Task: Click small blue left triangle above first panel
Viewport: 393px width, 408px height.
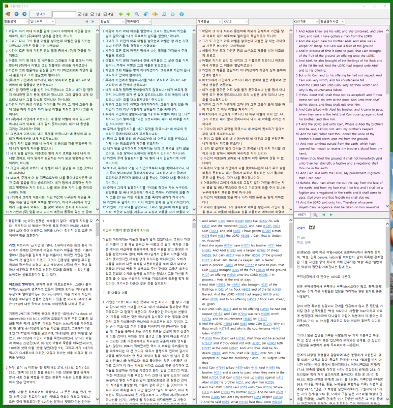Action: click(87, 22)
